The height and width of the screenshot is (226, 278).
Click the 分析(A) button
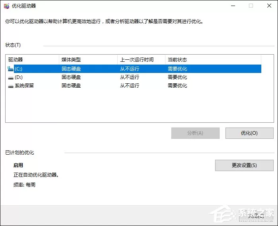click(x=195, y=133)
